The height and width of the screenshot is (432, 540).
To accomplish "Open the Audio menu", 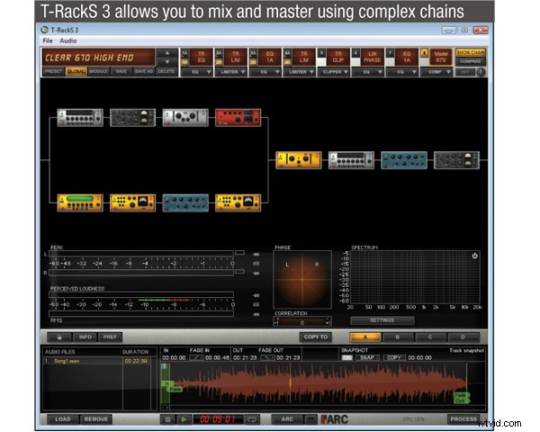I will tap(68, 41).
